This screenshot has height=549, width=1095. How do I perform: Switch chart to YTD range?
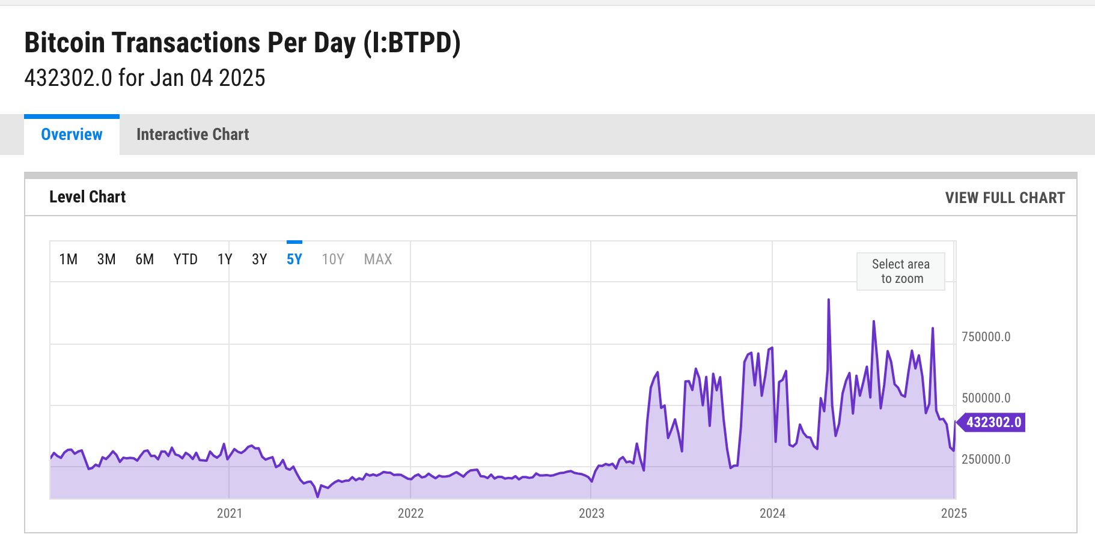click(185, 259)
